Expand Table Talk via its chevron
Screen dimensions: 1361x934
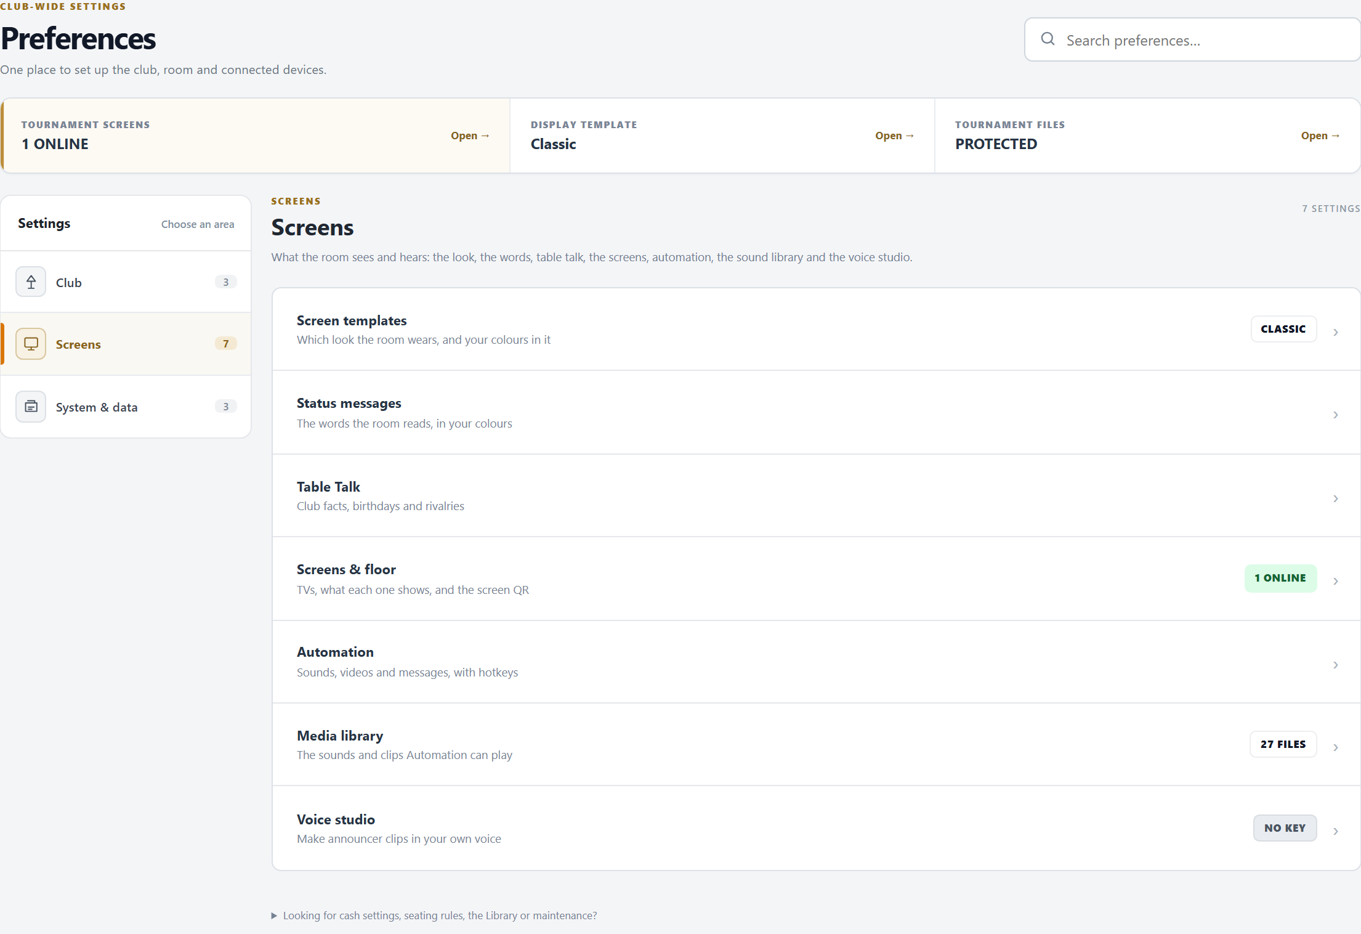[x=1336, y=498]
